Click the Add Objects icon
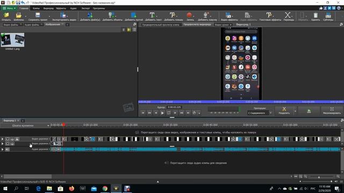 click(111, 15)
